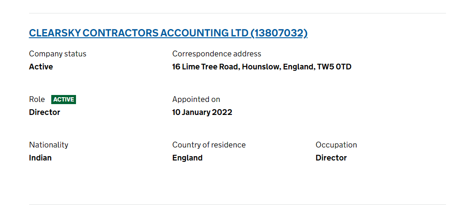Click the Company status label
Screen dimensions: 476x216
pos(58,54)
